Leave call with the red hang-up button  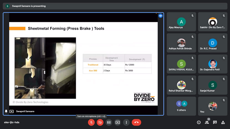136,122
